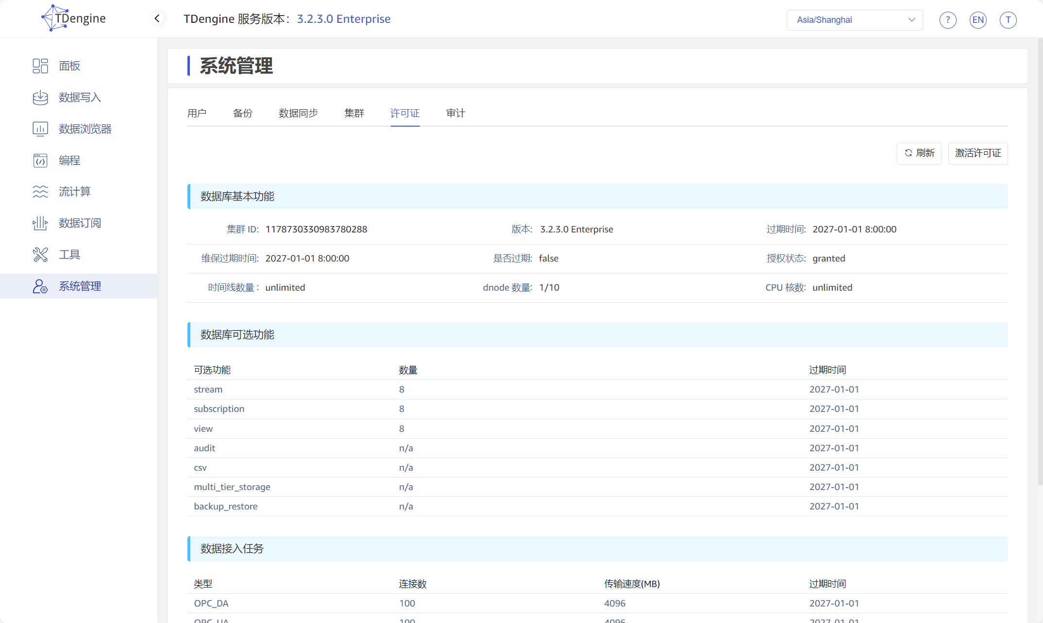
Task: Open 数据订阅 subscription sidebar icon
Action: coord(40,223)
